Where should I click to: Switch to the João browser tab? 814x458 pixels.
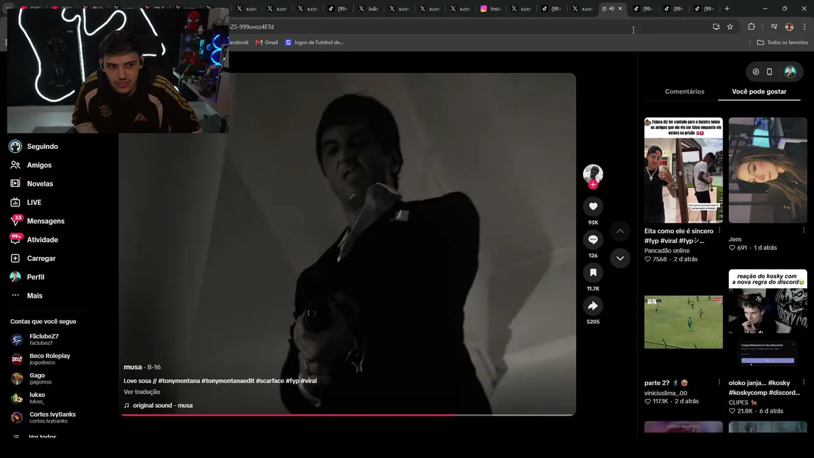tap(369, 9)
